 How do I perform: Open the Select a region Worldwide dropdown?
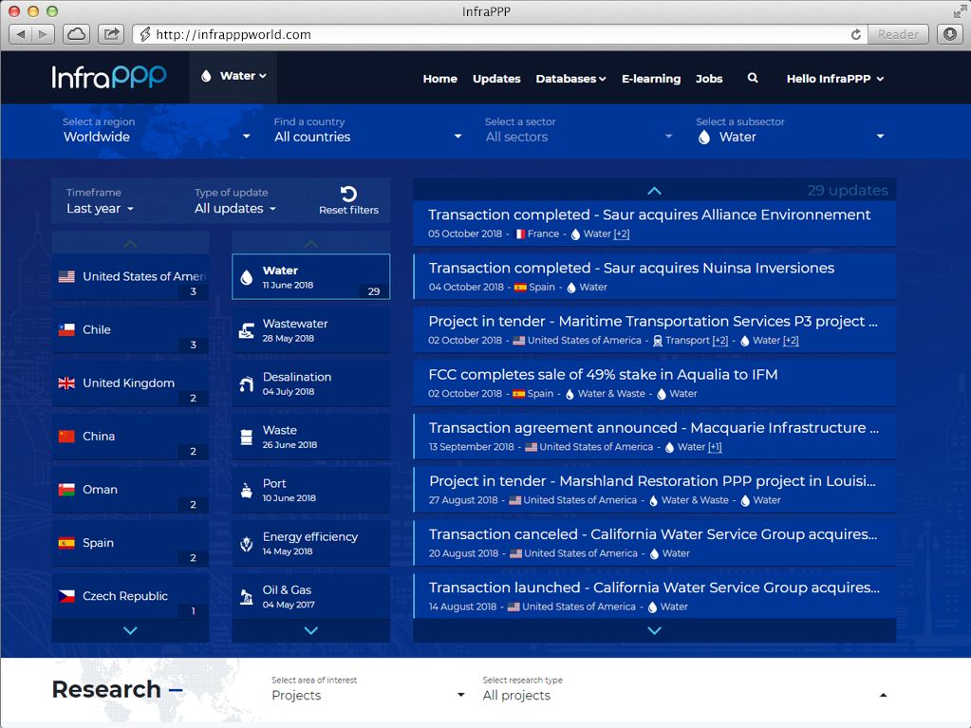[x=157, y=137]
